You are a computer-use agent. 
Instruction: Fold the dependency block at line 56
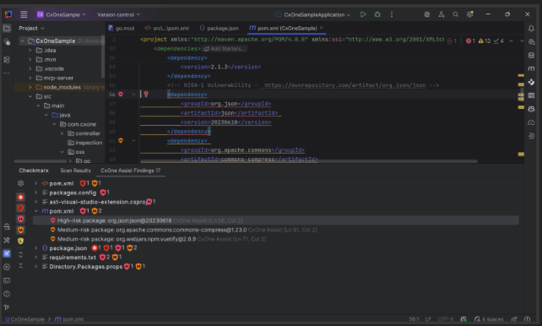133,95
